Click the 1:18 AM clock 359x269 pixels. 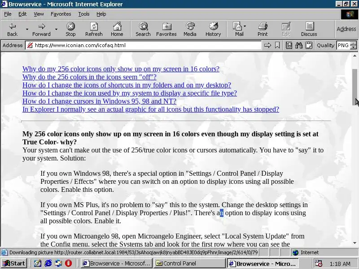pyautogui.click(x=340, y=264)
